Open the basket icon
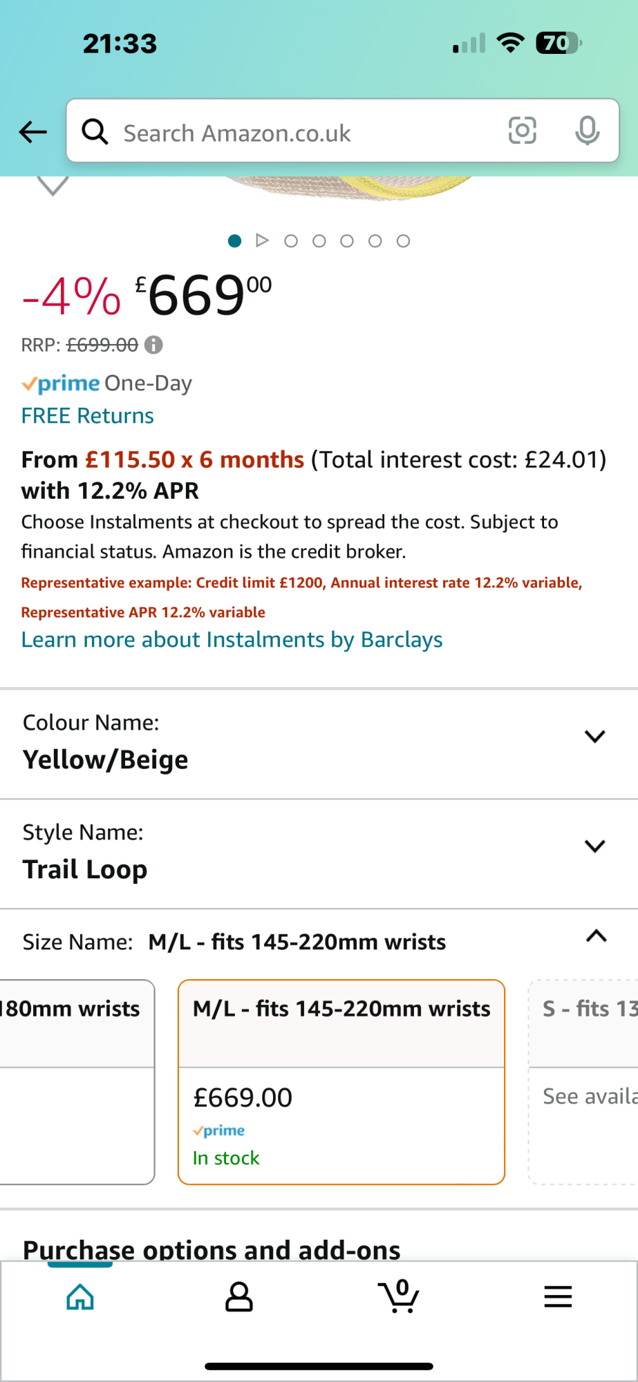Image resolution: width=638 pixels, height=1382 pixels. coord(398,1296)
